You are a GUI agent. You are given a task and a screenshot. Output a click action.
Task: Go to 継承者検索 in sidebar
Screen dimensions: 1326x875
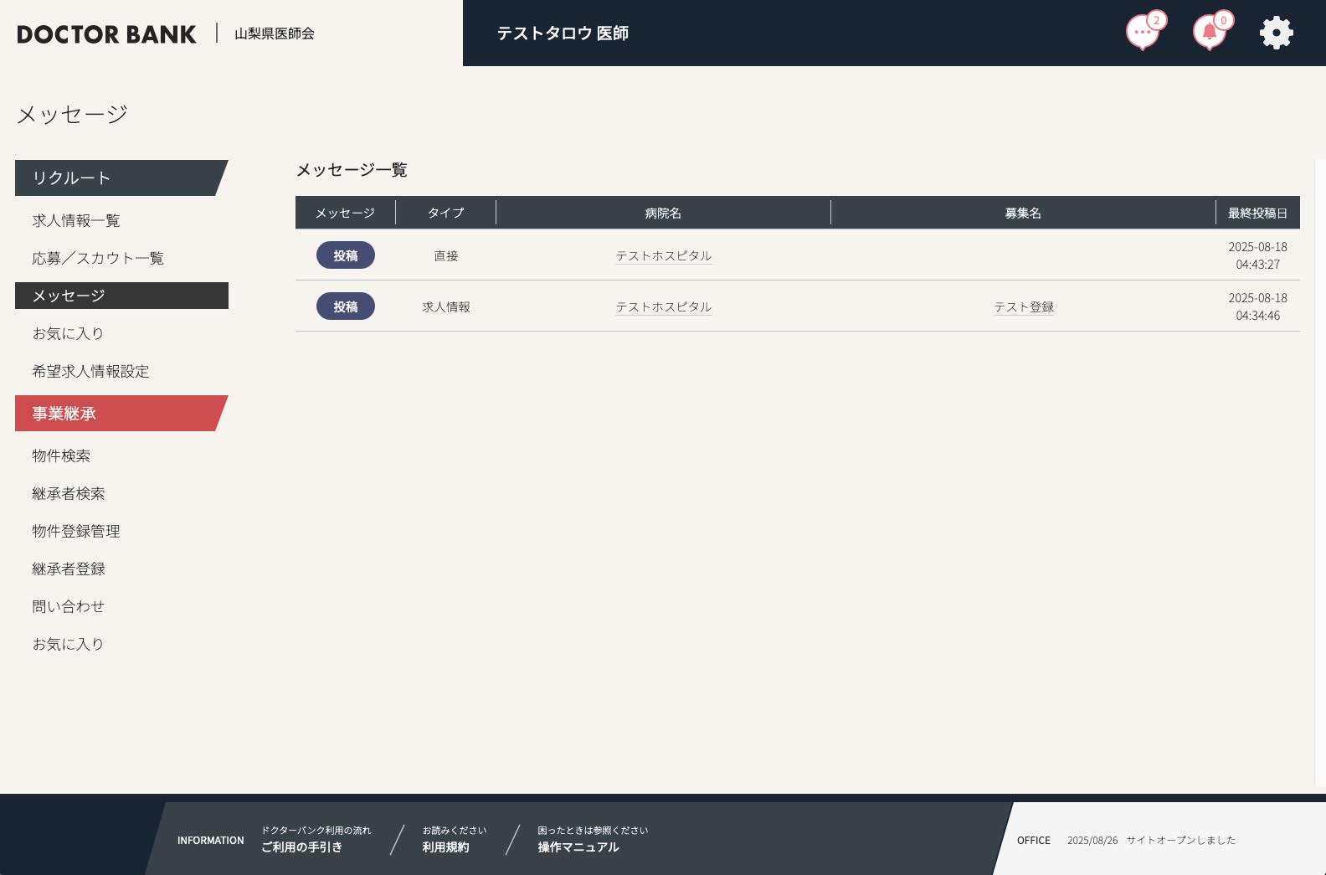[x=69, y=493]
